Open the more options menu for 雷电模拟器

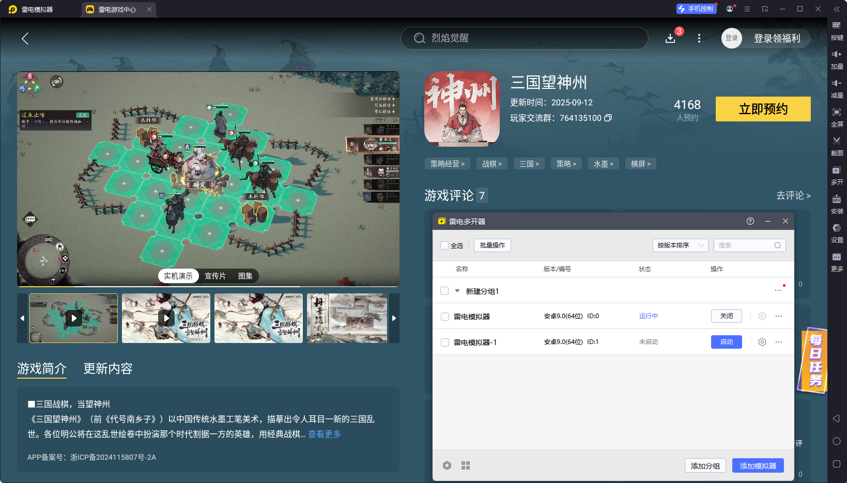click(779, 316)
